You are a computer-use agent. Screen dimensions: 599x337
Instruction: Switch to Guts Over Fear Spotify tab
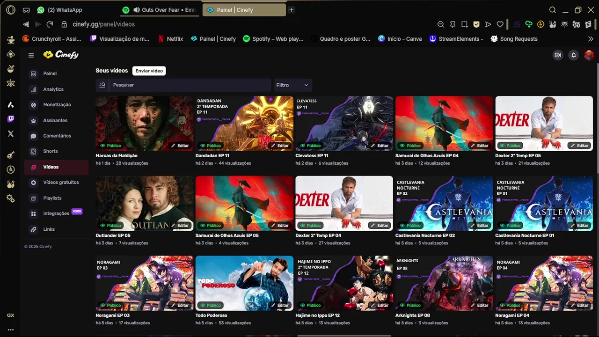(x=159, y=10)
